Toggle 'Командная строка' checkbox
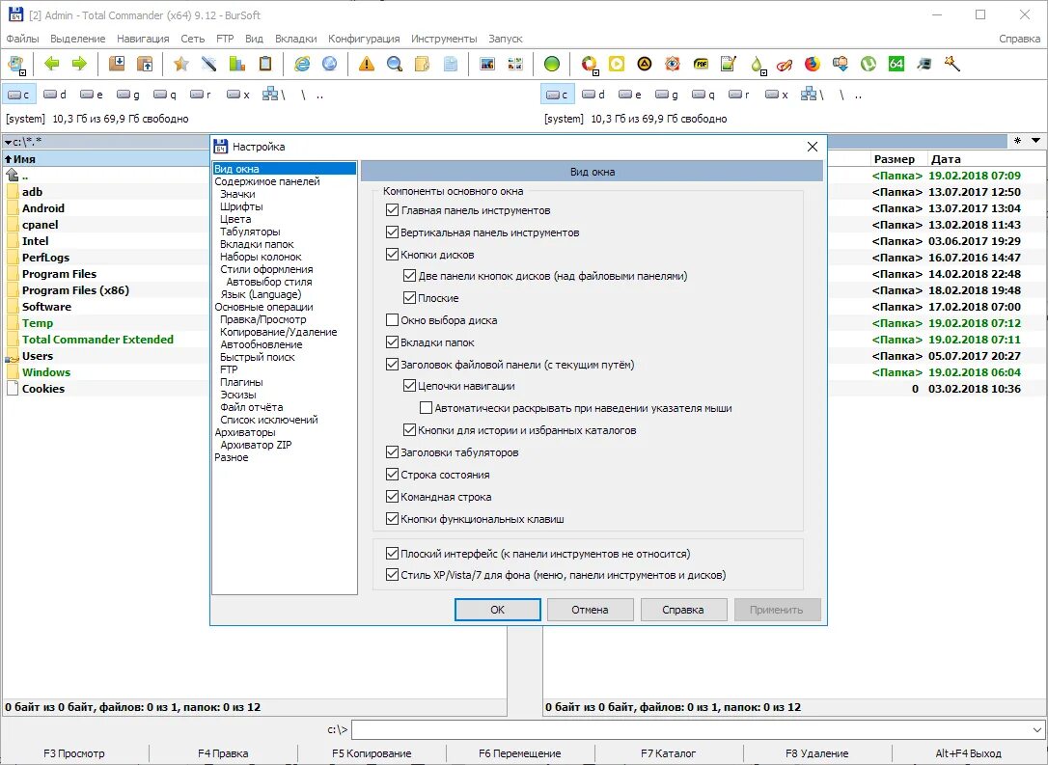 tap(393, 497)
